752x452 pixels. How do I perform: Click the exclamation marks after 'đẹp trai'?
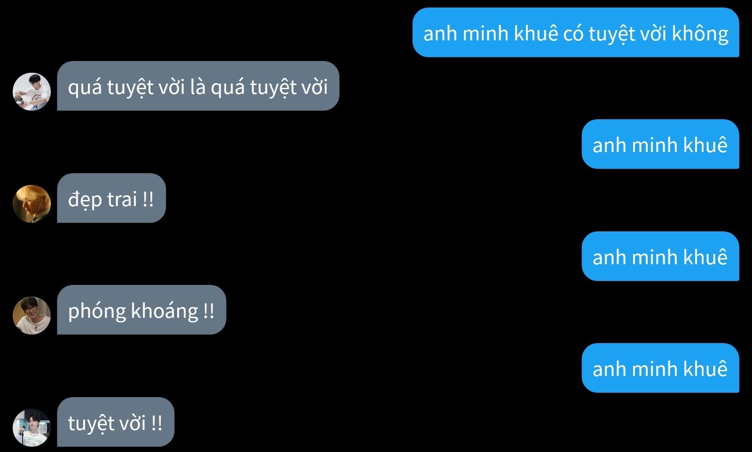point(148,199)
